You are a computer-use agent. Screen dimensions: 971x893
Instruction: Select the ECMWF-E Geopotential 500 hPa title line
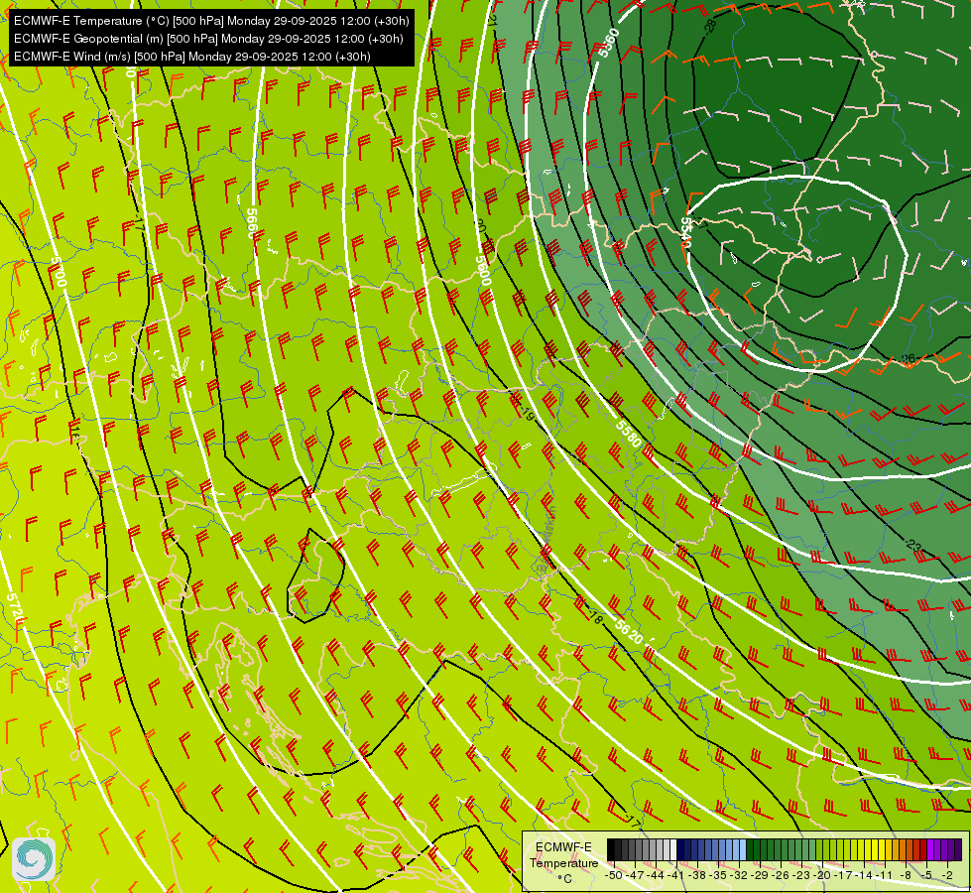[208, 39]
